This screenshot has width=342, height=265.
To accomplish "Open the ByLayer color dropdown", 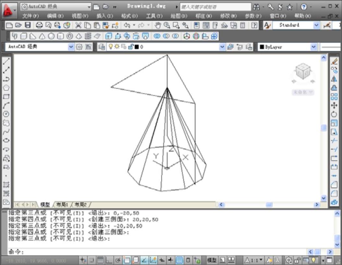I will [x=313, y=47].
